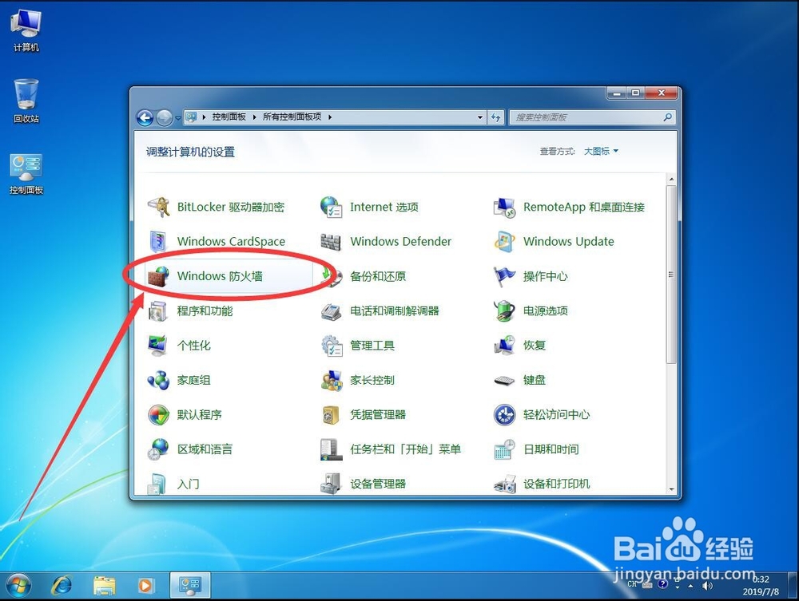Open Windows Explorer folder taskbar icon
Screen dimensions: 799x601
[104, 587]
